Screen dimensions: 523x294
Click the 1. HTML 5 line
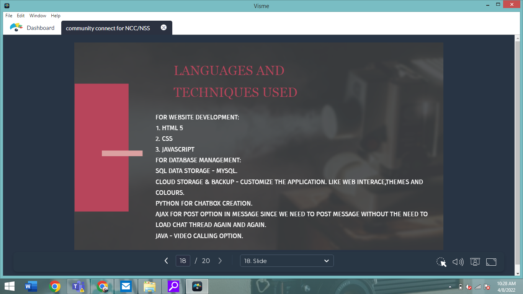click(x=169, y=128)
